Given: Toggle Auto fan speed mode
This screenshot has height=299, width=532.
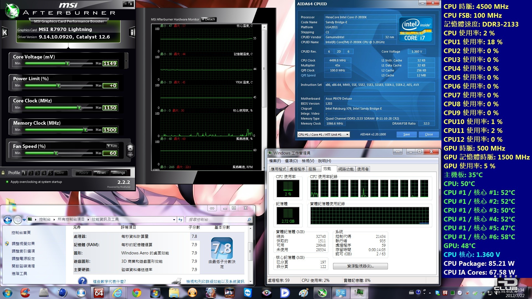Looking at the screenshot, I should click(112, 146).
